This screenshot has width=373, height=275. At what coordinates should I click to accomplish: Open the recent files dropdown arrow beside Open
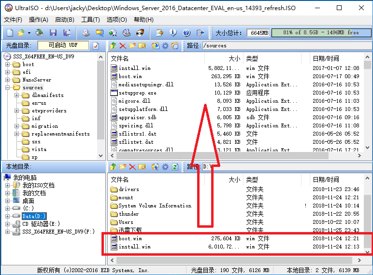[29, 33]
